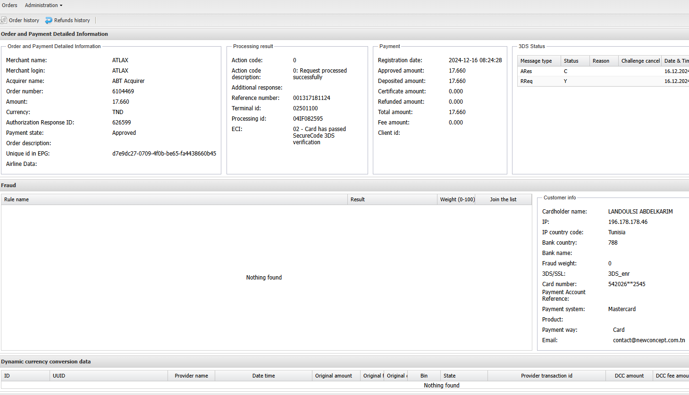Click the DCC amount column header
This screenshot has height=395, width=689.
coord(629,376)
